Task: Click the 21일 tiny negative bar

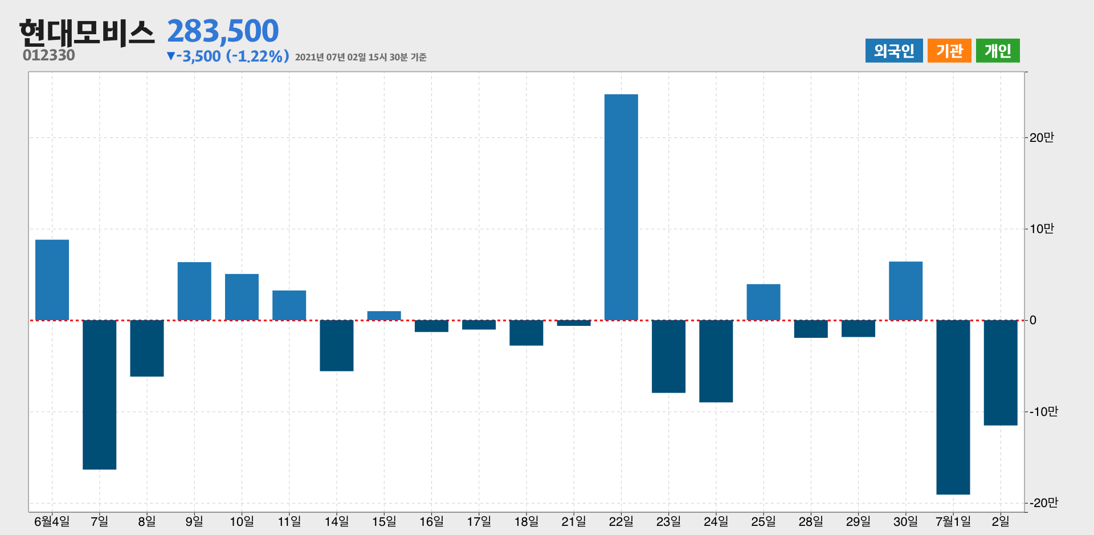Action: [574, 323]
